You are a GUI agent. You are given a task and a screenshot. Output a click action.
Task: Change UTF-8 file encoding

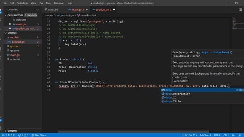click(x=217, y=135)
